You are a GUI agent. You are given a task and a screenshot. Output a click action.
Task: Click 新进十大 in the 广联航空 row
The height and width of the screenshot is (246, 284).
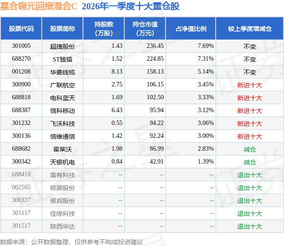(250, 85)
